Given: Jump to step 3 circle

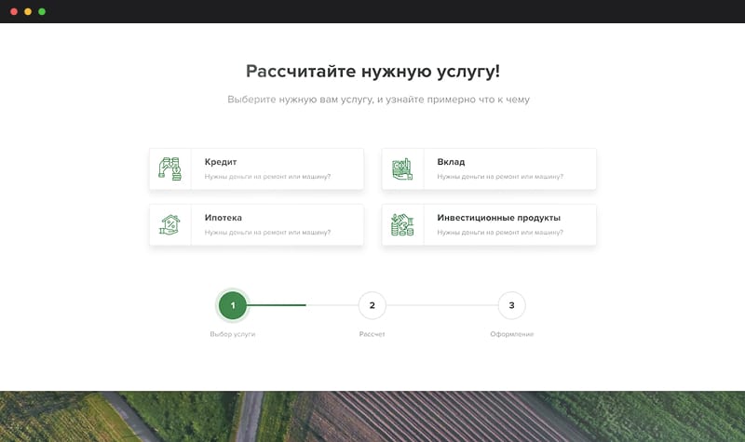Looking at the screenshot, I should [511, 305].
